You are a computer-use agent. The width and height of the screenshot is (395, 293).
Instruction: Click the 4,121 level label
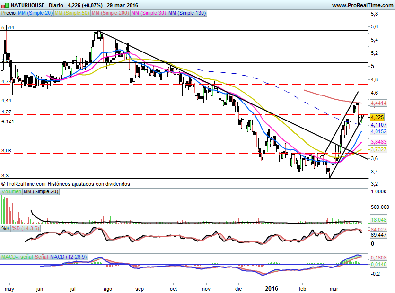coord(8,121)
